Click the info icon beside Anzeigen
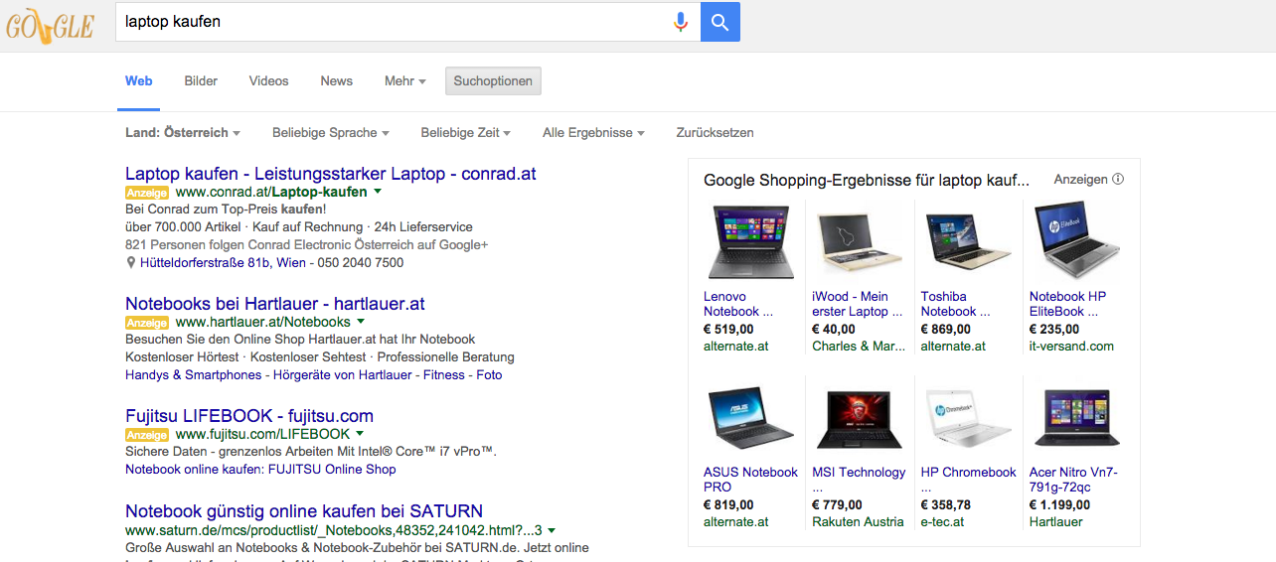Viewport: 1276px width, 562px height. coord(1118,180)
